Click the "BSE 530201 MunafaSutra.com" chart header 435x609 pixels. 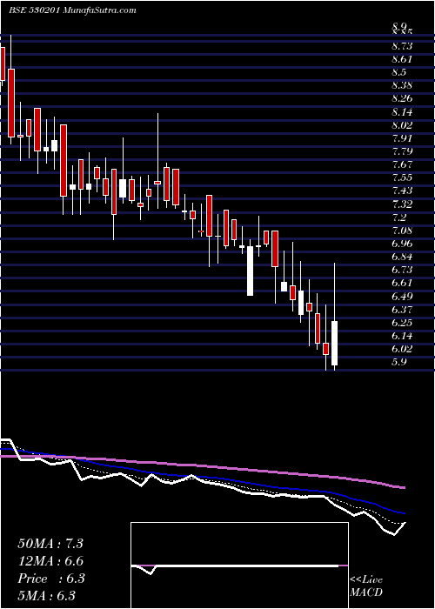(x=72, y=10)
